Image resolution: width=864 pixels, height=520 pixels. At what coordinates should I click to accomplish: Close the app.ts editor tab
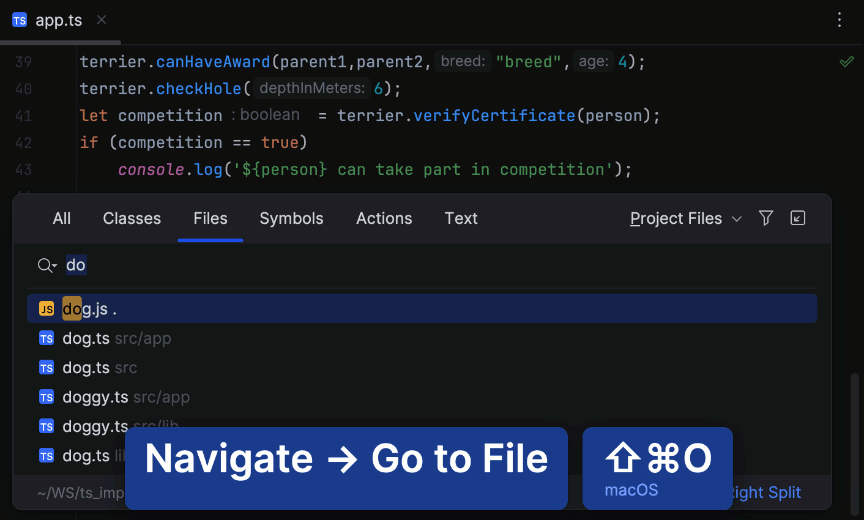click(101, 20)
